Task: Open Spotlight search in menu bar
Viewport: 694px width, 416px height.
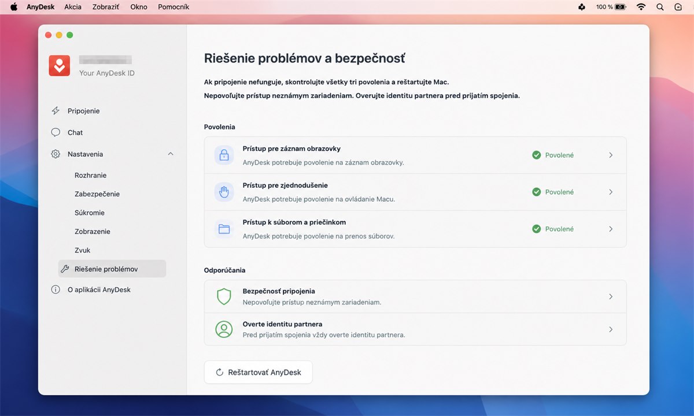Action: point(660,7)
